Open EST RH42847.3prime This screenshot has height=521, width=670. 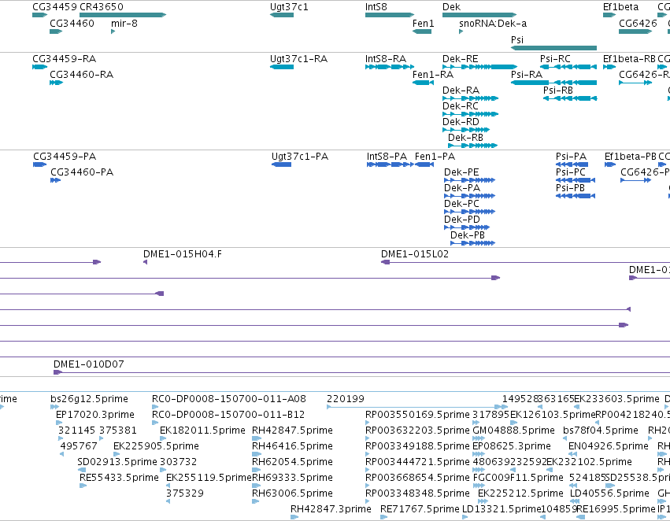(x=294, y=517)
